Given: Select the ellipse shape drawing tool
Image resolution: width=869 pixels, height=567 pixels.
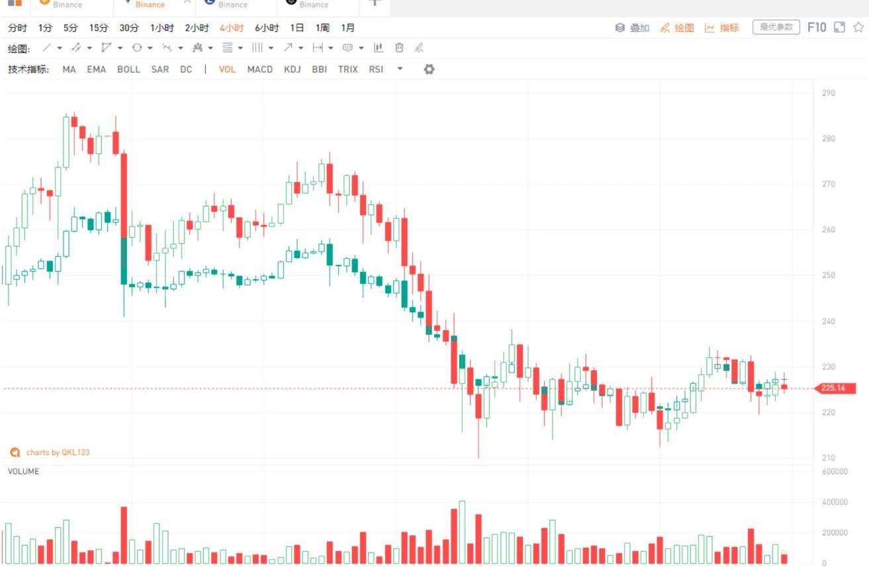Looking at the screenshot, I should (137, 48).
